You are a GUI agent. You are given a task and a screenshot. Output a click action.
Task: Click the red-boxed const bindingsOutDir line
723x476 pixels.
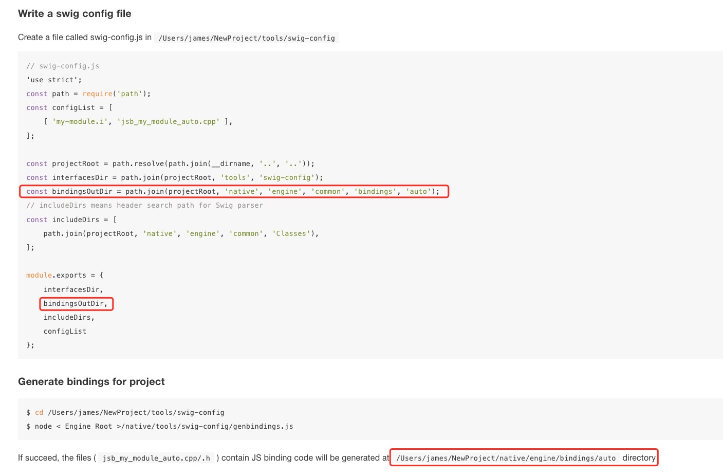[233, 191]
